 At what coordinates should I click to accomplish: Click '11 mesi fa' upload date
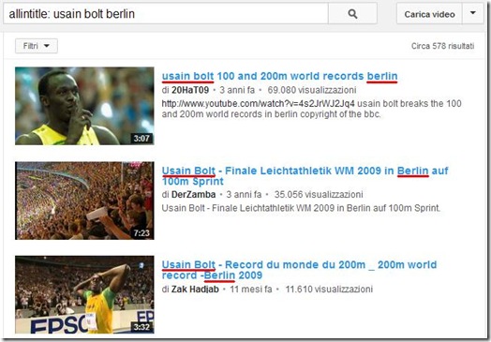251,290
